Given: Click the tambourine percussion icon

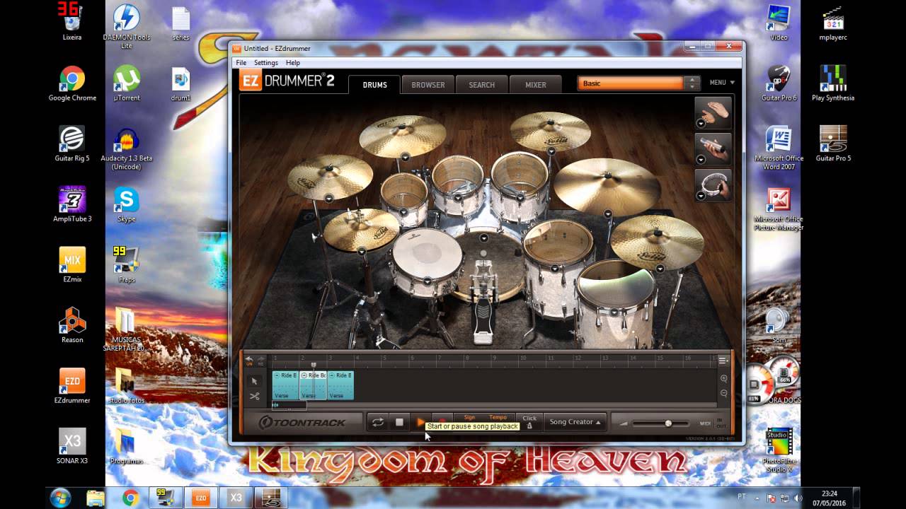Looking at the screenshot, I should click(x=713, y=185).
